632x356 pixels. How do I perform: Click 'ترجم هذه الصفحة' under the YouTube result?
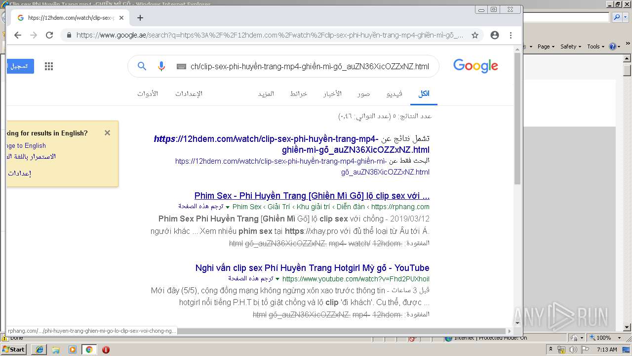251,279
